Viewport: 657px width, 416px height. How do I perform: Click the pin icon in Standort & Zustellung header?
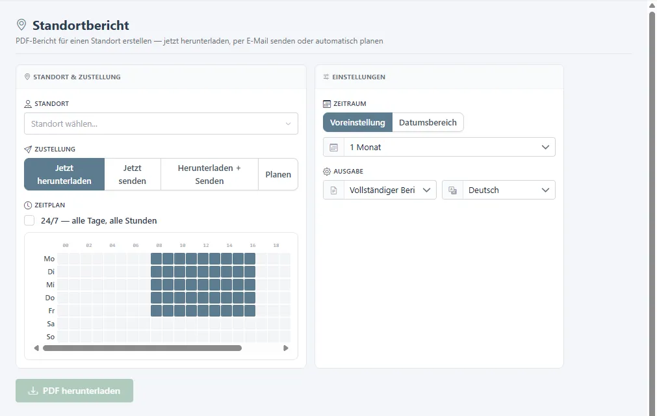click(27, 77)
